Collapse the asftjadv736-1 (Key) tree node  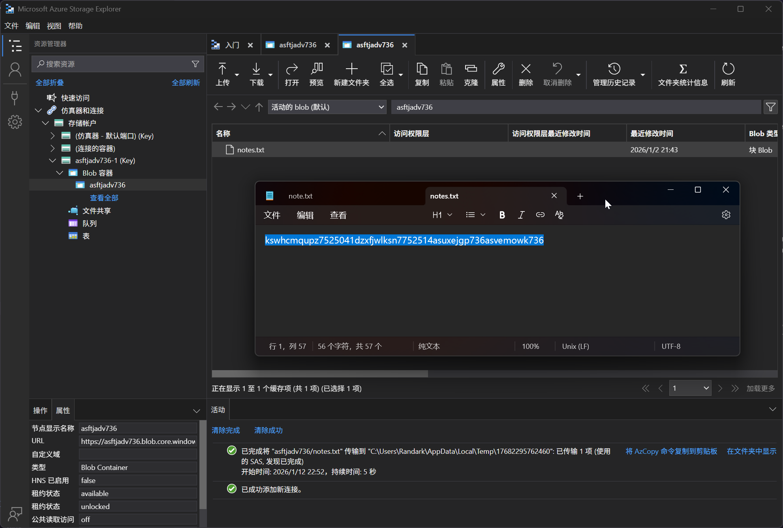pyautogui.click(x=53, y=161)
